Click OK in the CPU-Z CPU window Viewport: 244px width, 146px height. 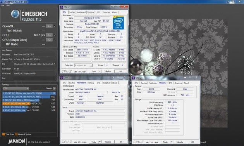click(121, 71)
